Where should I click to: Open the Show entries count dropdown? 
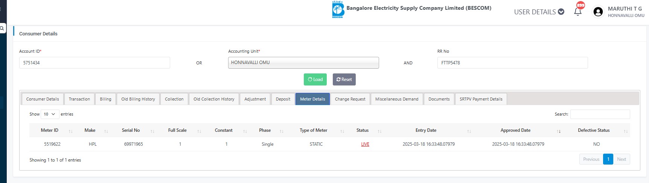pyautogui.click(x=50, y=114)
